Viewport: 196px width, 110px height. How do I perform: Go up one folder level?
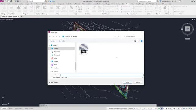pos(59,37)
